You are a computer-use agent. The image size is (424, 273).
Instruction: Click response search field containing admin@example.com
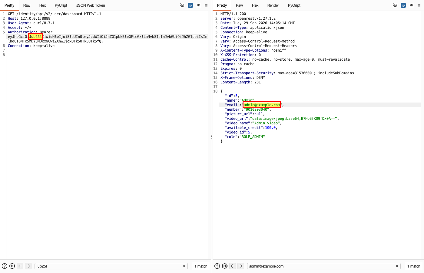click(x=324, y=266)
